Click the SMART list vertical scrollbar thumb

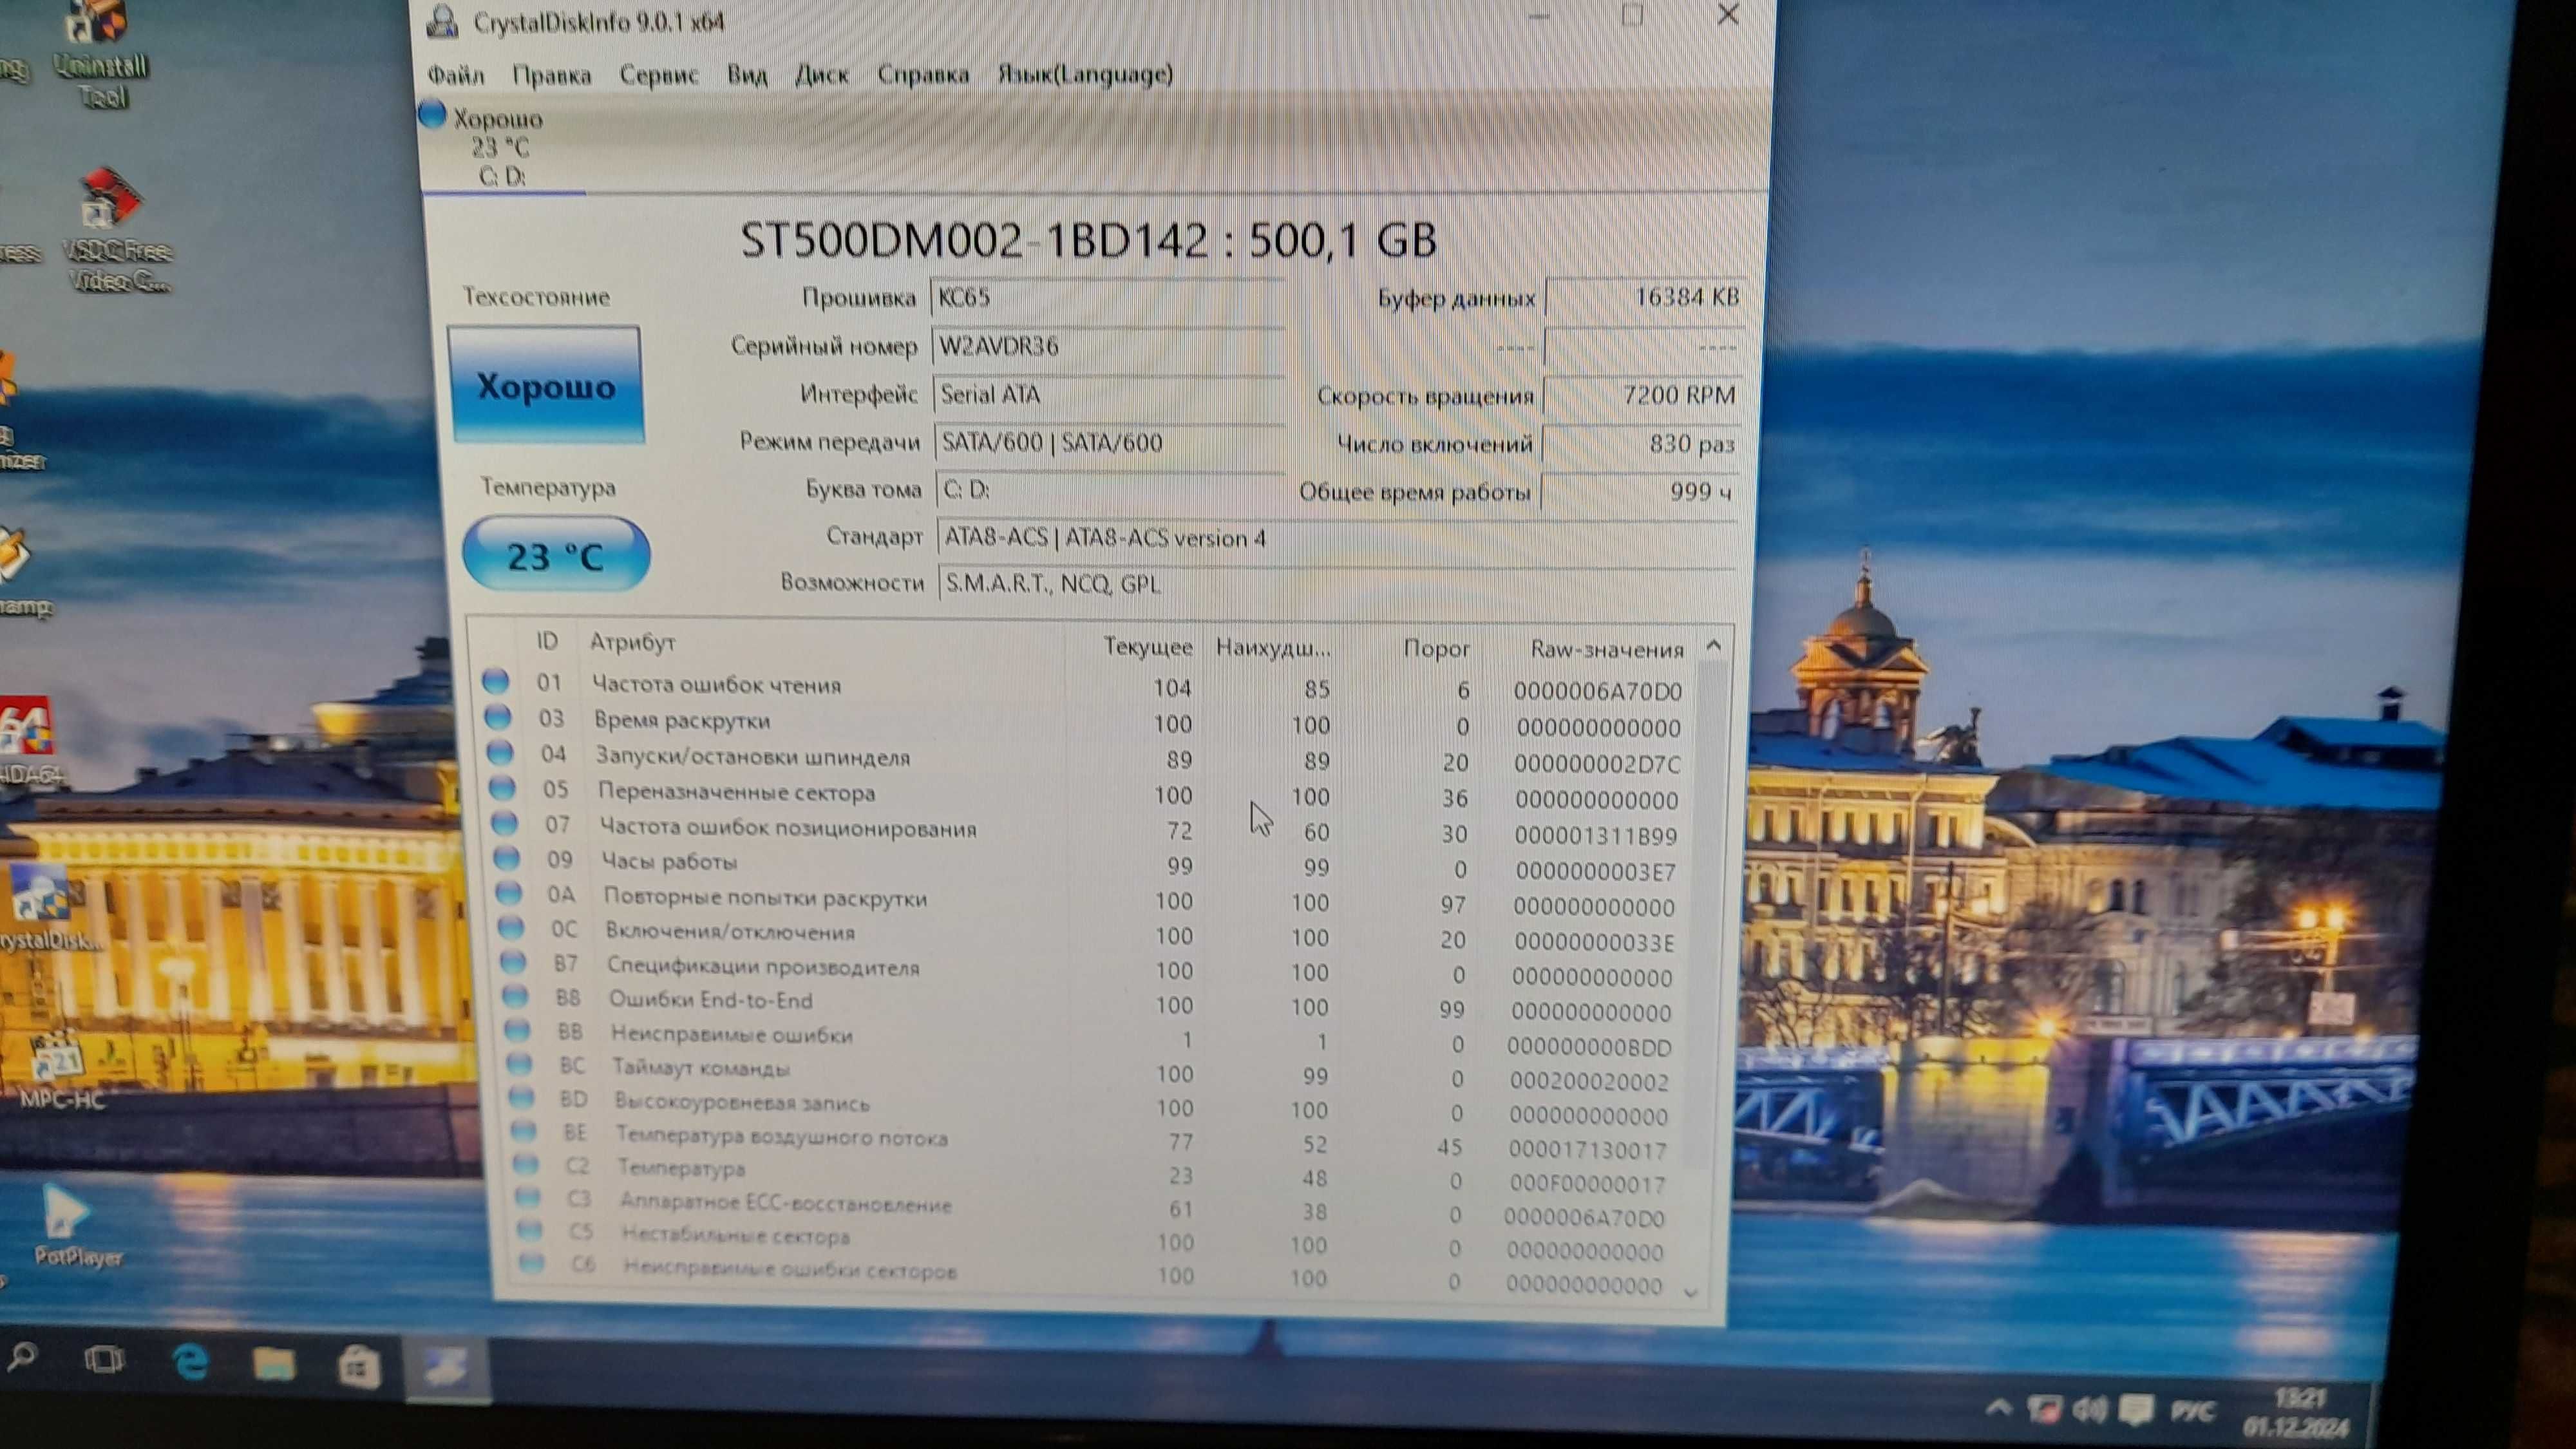(x=1705, y=915)
